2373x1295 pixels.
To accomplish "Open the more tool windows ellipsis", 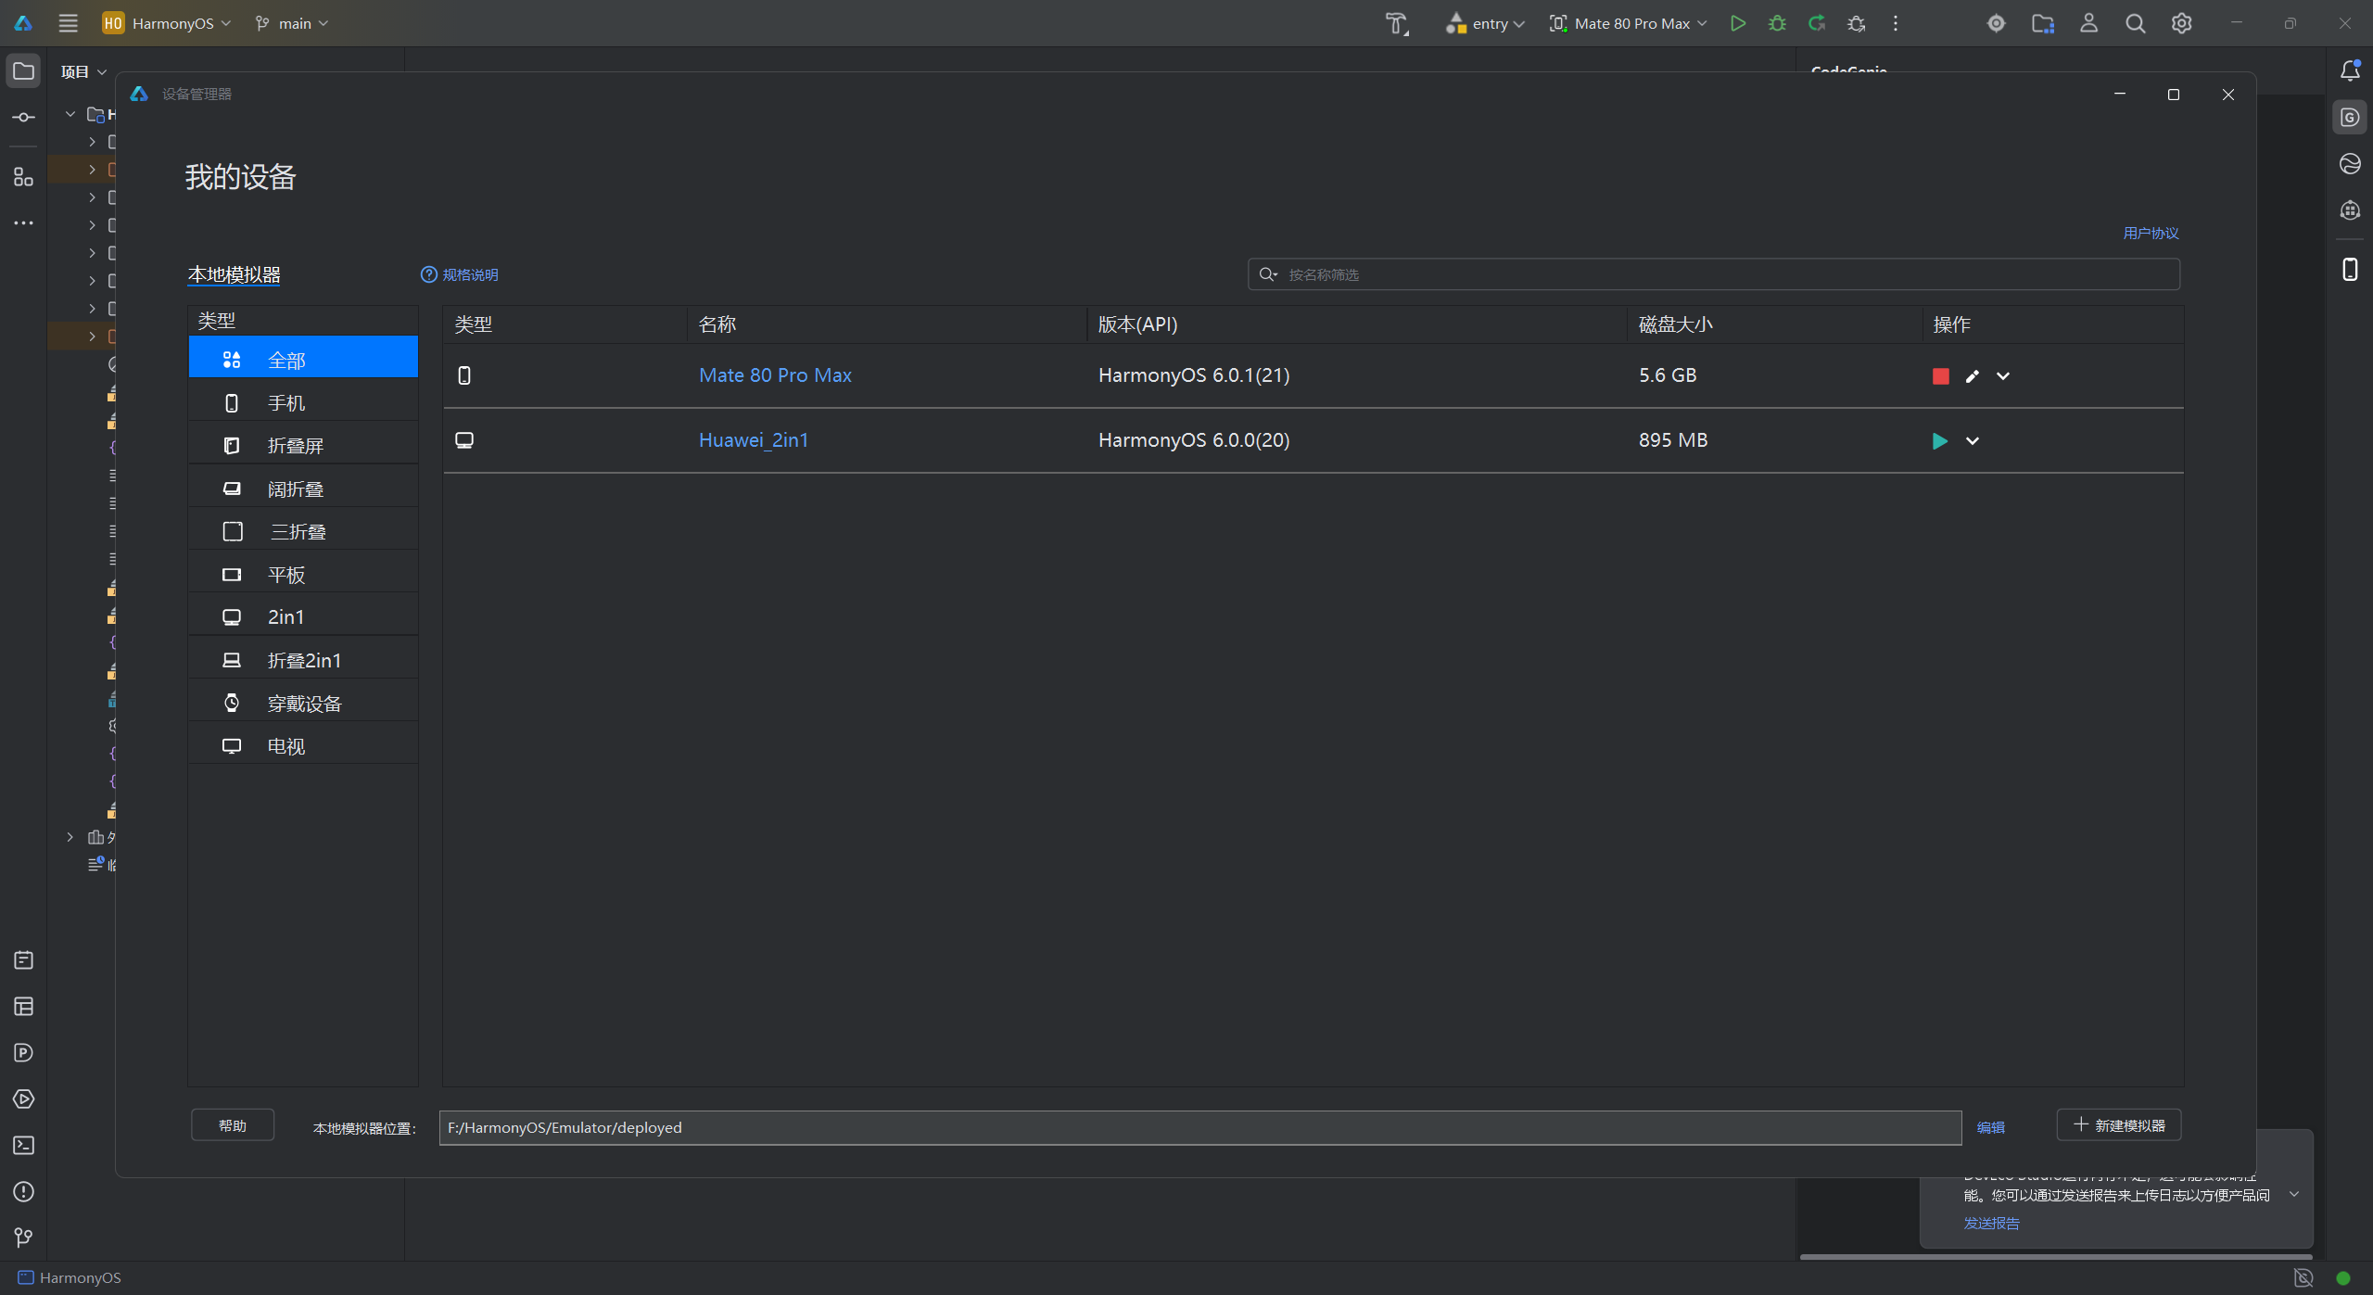I will point(23,222).
